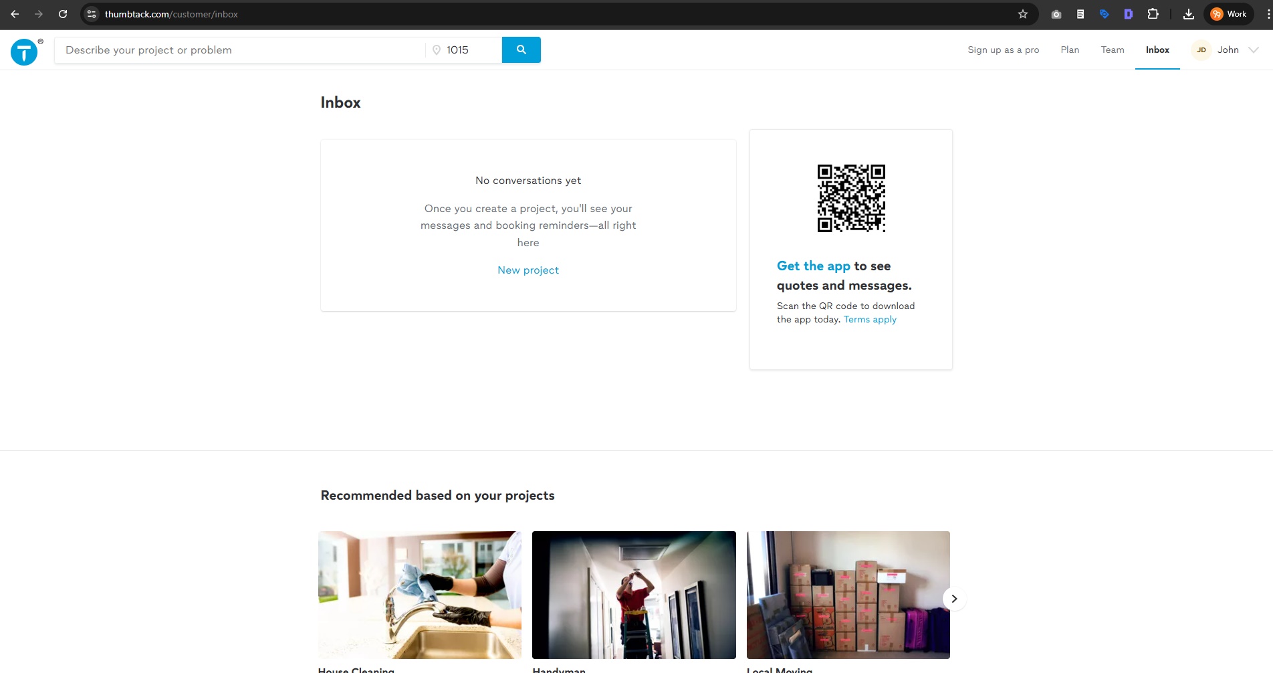1273x673 pixels.
Task: Bookmark this page with the star icon
Action: [x=1023, y=14]
